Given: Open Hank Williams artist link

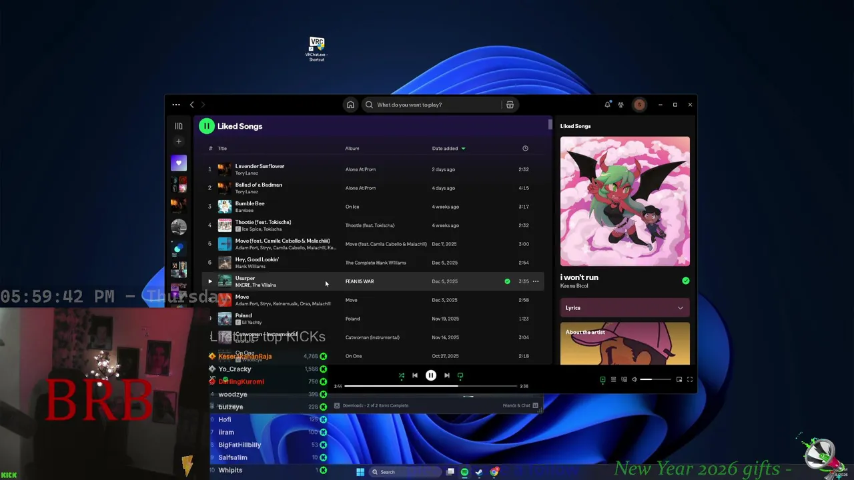Looking at the screenshot, I should pos(250,267).
